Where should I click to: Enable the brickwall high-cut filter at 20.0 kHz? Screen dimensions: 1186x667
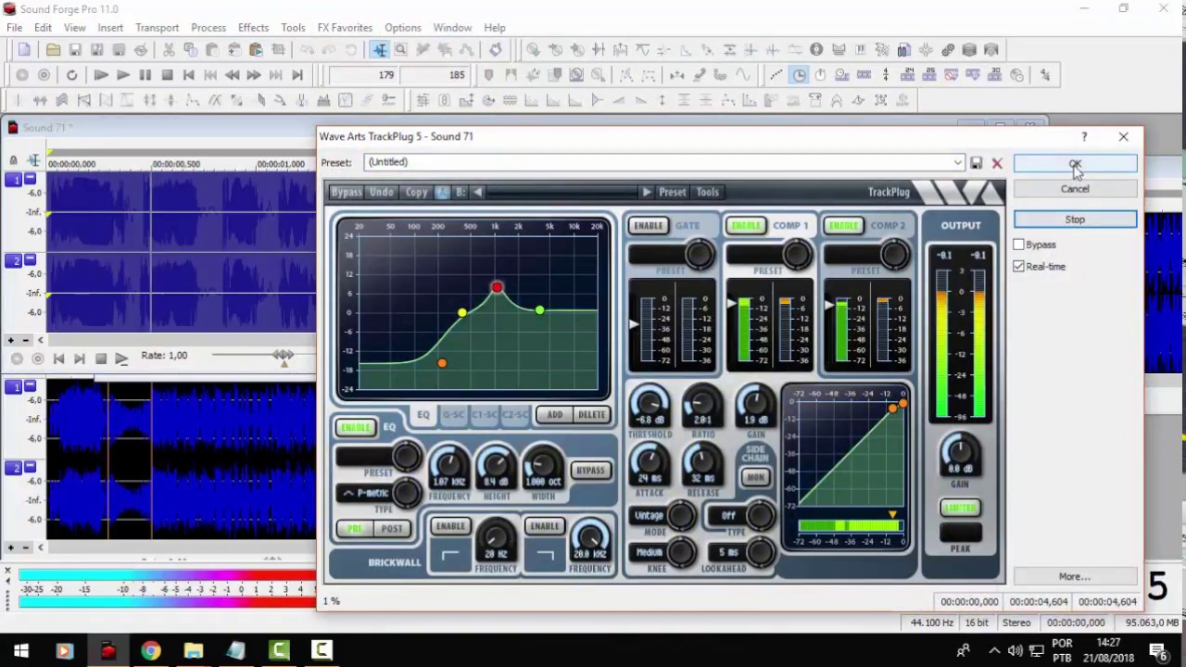pyautogui.click(x=545, y=526)
